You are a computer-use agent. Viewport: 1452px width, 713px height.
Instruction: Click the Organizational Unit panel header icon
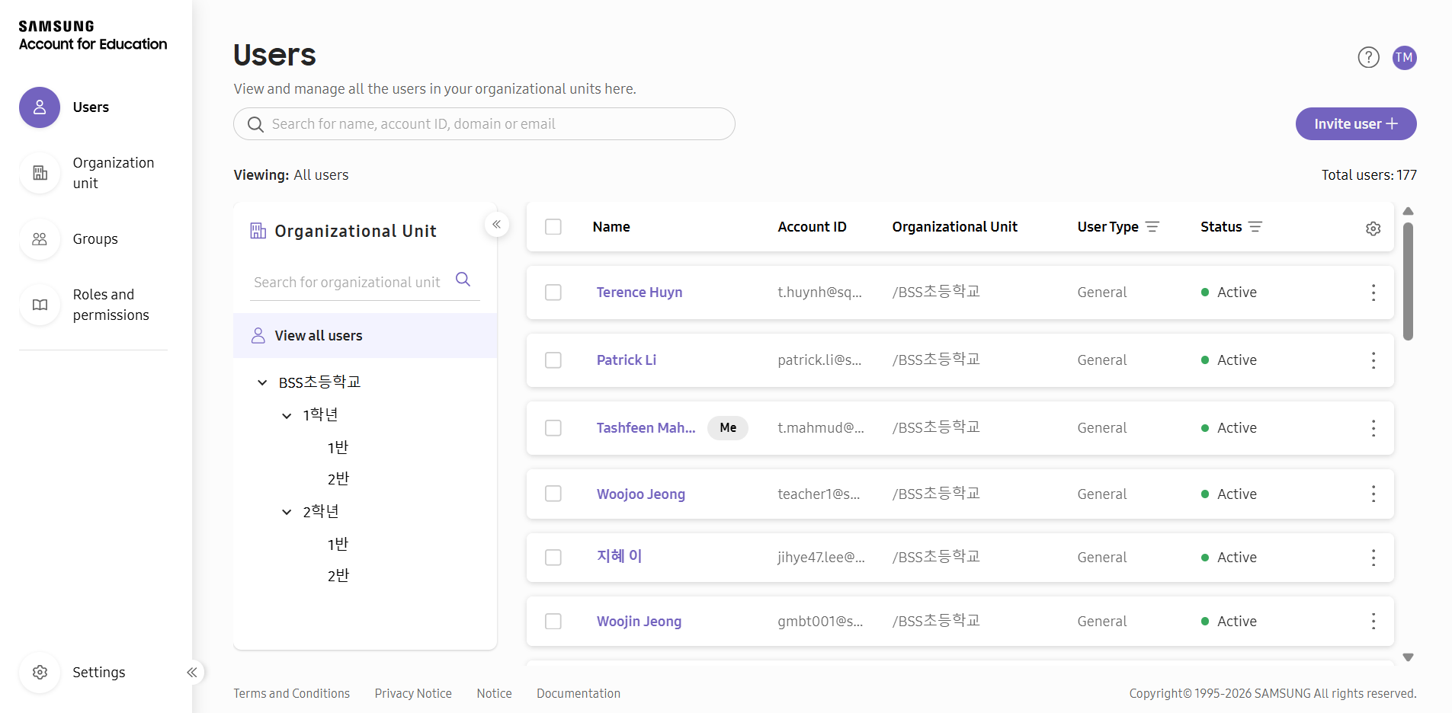tap(258, 231)
